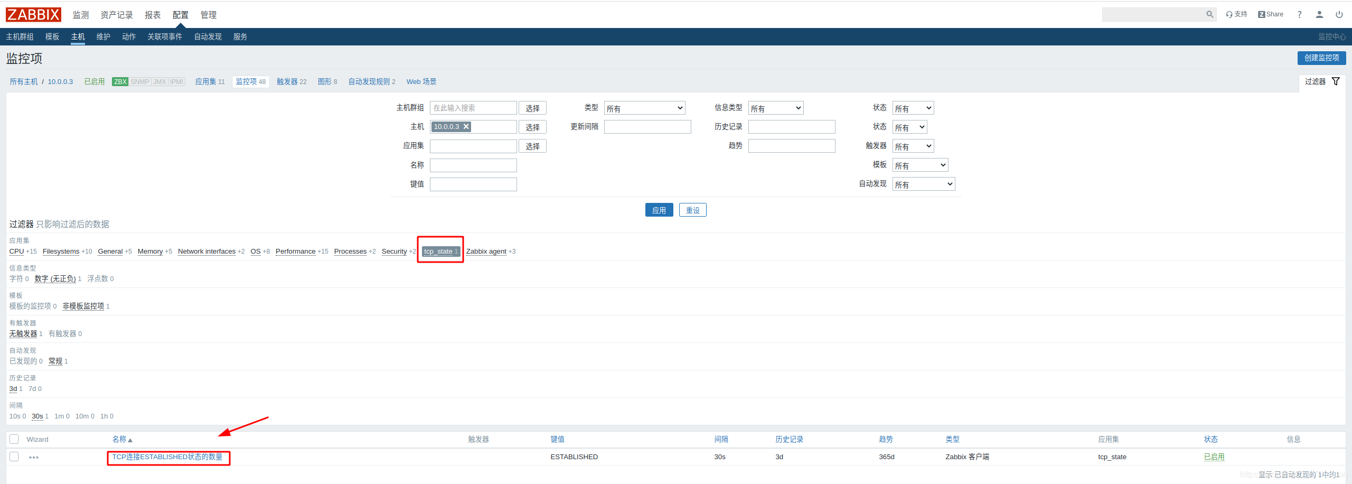
Task: Focus the top global search box
Action: point(1153,14)
